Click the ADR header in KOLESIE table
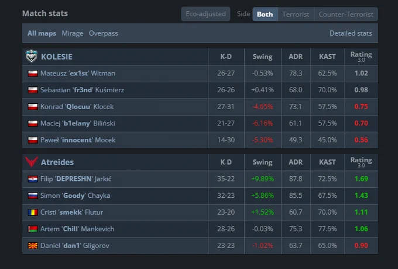398x269 pixels. pos(296,57)
